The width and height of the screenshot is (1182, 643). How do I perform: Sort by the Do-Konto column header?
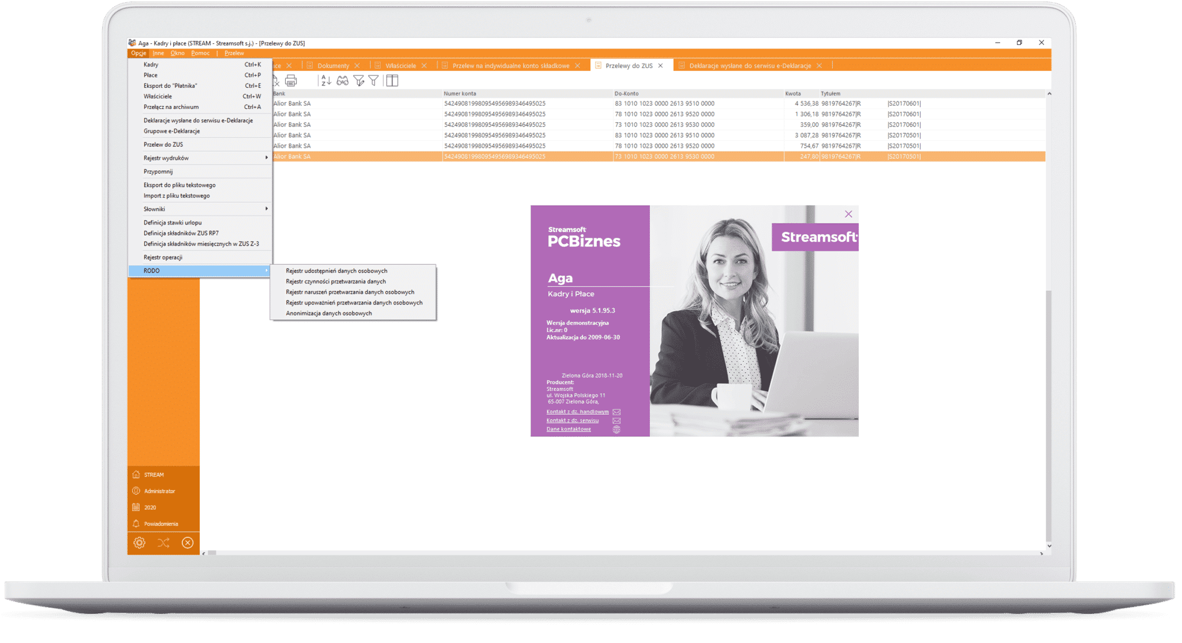(698, 94)
